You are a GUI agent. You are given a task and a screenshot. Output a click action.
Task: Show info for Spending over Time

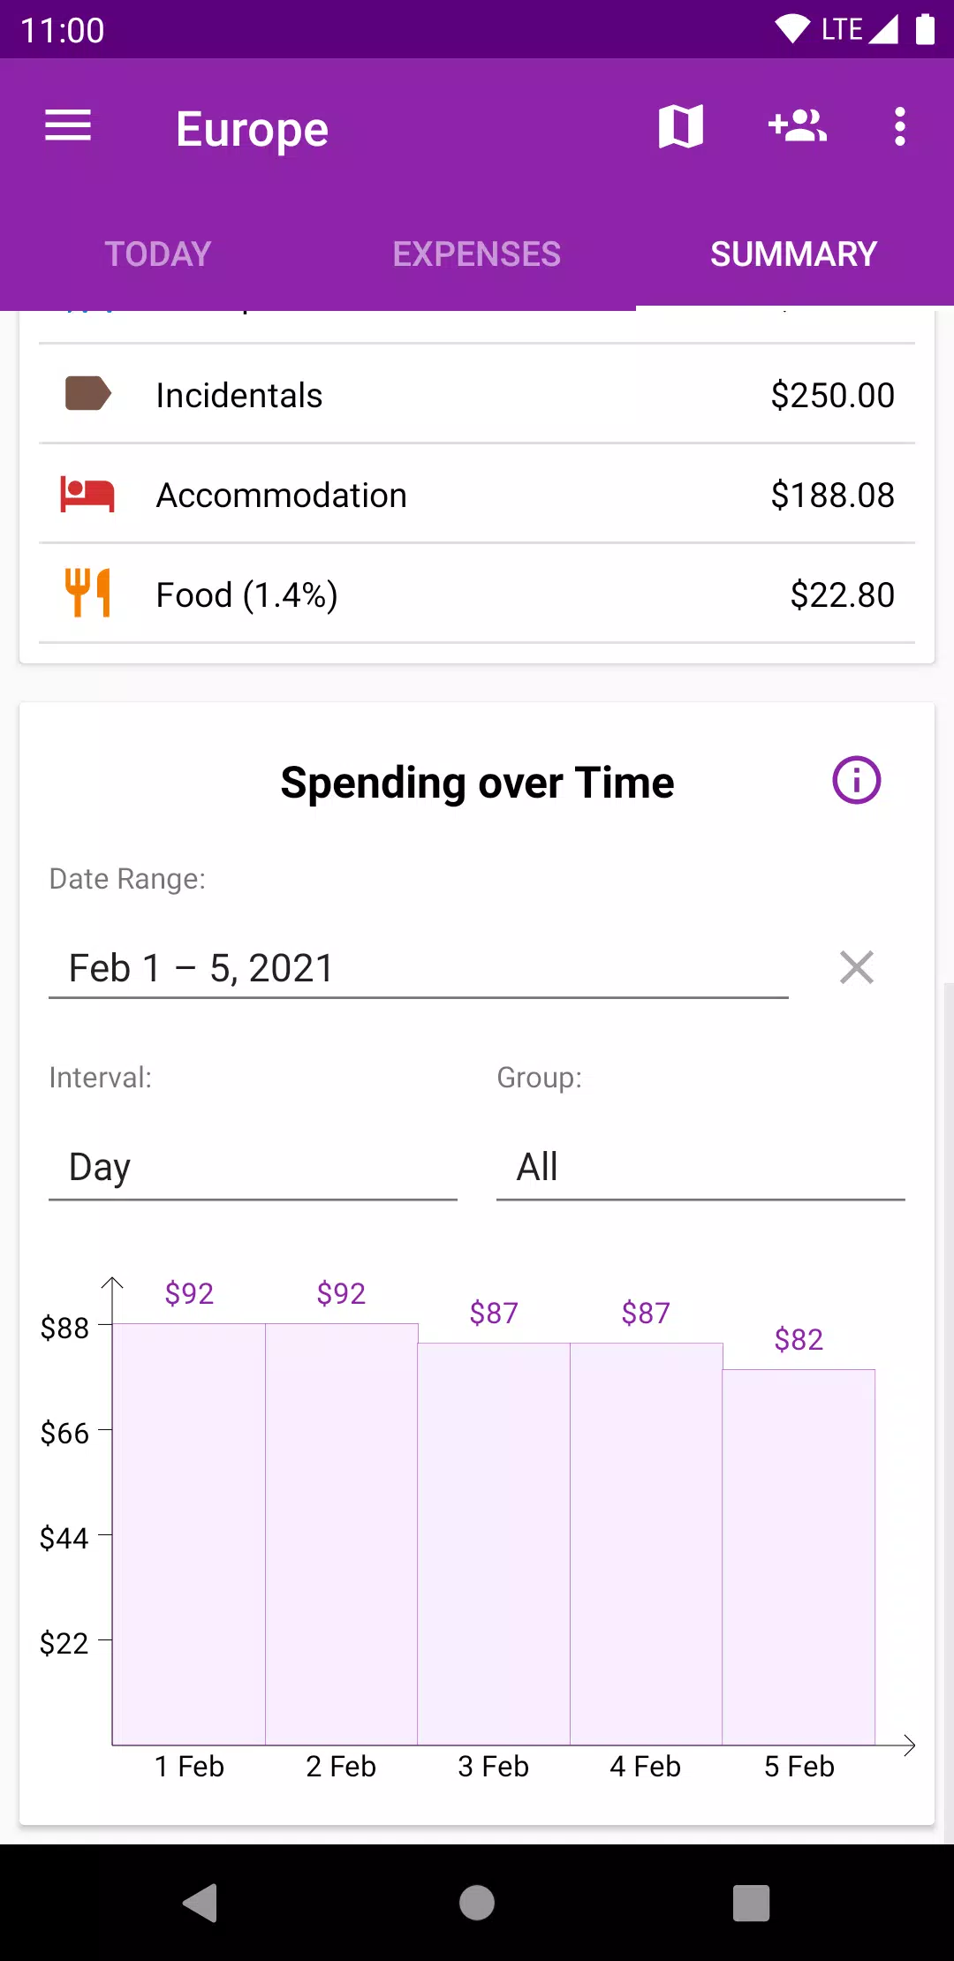pyautogui.click(x=856, y=781)
